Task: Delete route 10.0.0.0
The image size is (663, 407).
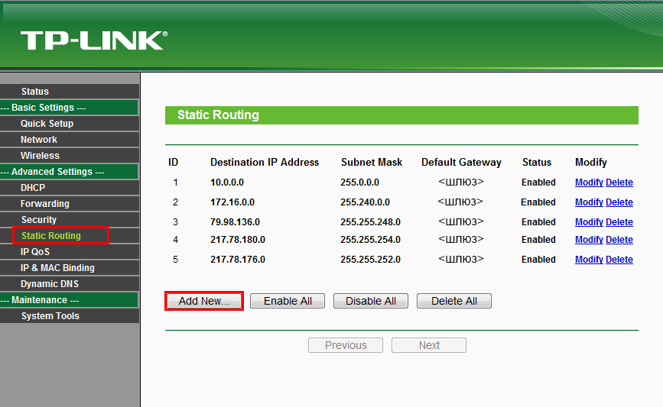Action: [619, 183]
